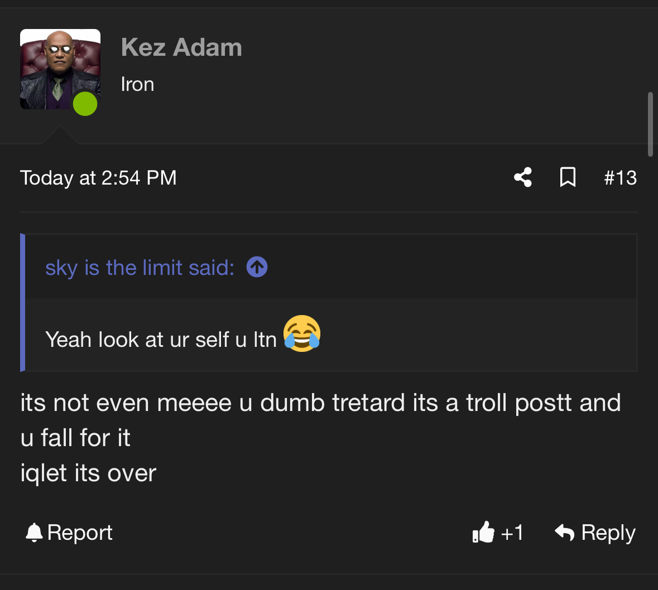View the +1 reaction count
The image size is (658, 590).
(512, 533)
